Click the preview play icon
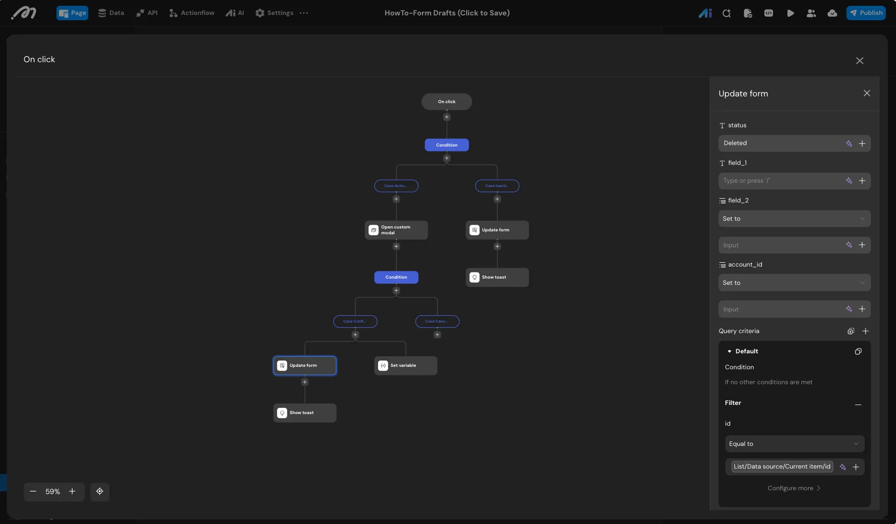 (x=790, y=13)
